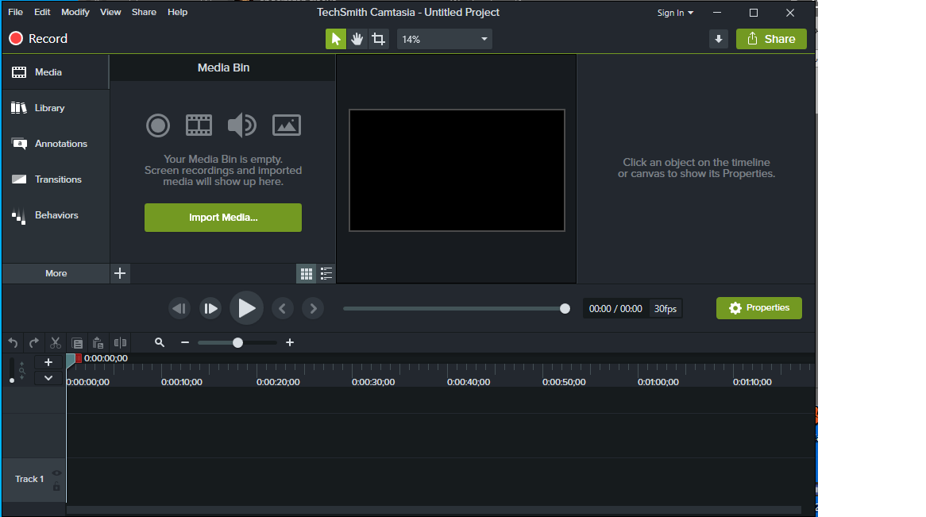Open the File menu

15,12
